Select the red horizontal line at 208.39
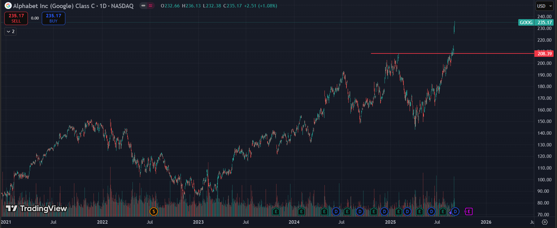Screen dimensions: 557x228 [x=452, y=53]
